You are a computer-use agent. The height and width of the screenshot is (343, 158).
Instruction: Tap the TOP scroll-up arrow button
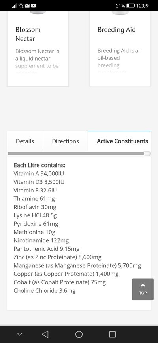[143, 289]
